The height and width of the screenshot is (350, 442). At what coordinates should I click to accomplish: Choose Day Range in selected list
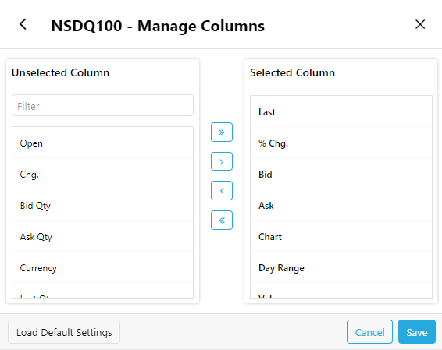(341, 268)
